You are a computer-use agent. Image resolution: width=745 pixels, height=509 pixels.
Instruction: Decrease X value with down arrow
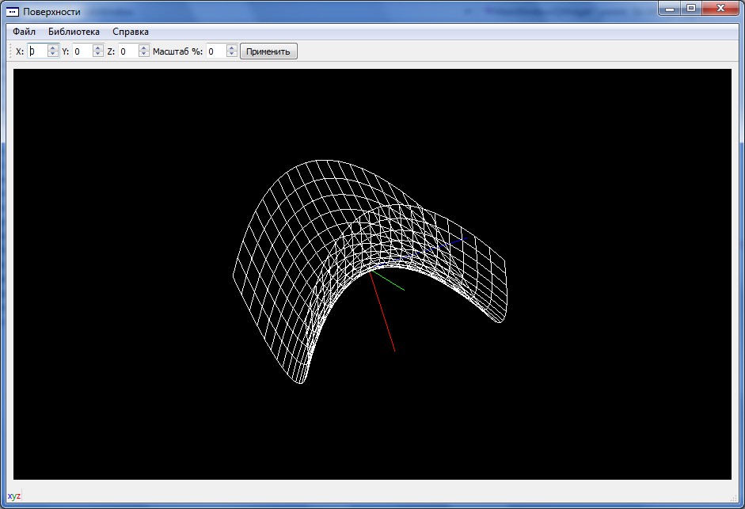click(53, 55)
